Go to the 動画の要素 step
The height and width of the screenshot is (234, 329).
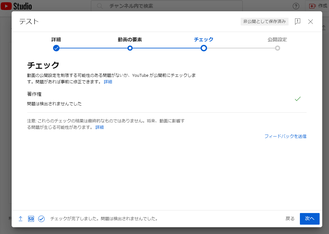pyautogui.click(x=130, y=40)
